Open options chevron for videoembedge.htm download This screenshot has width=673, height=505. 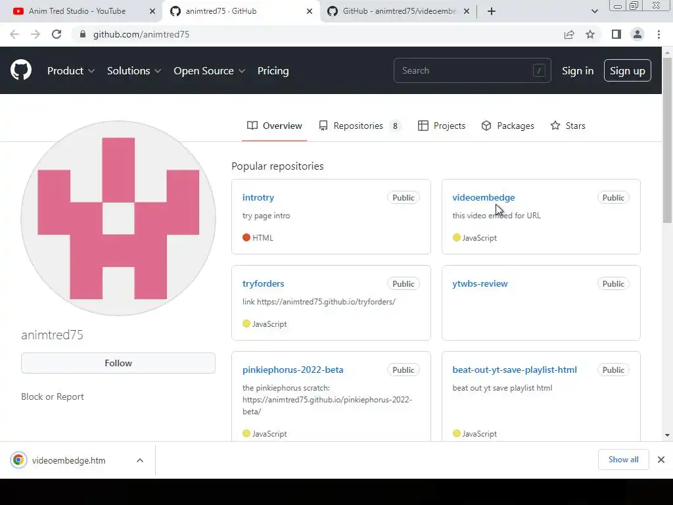click(x=140, y=460)
